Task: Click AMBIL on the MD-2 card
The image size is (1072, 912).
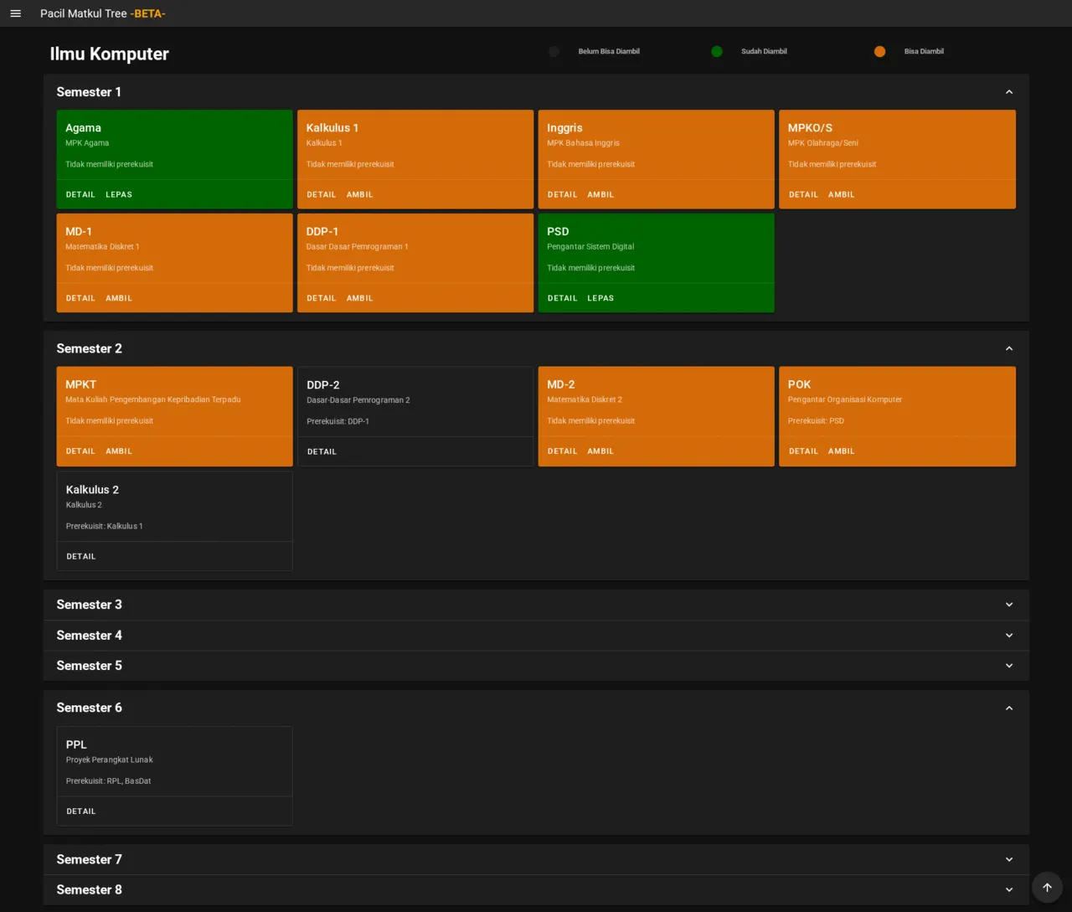Action: (x=600, y=451)
